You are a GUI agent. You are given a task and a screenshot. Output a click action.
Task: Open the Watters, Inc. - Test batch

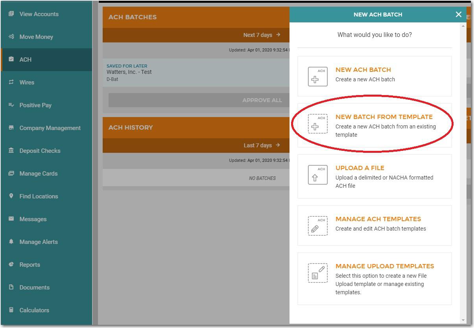point(129,72)
